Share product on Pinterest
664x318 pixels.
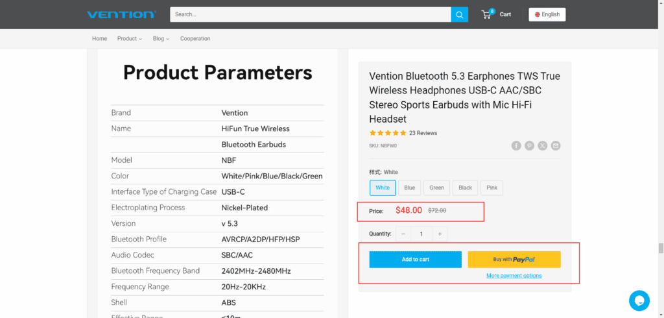tap(529, 146)
